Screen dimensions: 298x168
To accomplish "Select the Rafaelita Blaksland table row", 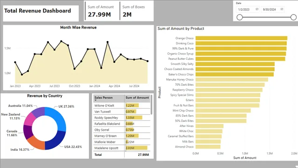I will tap(122, 124).
